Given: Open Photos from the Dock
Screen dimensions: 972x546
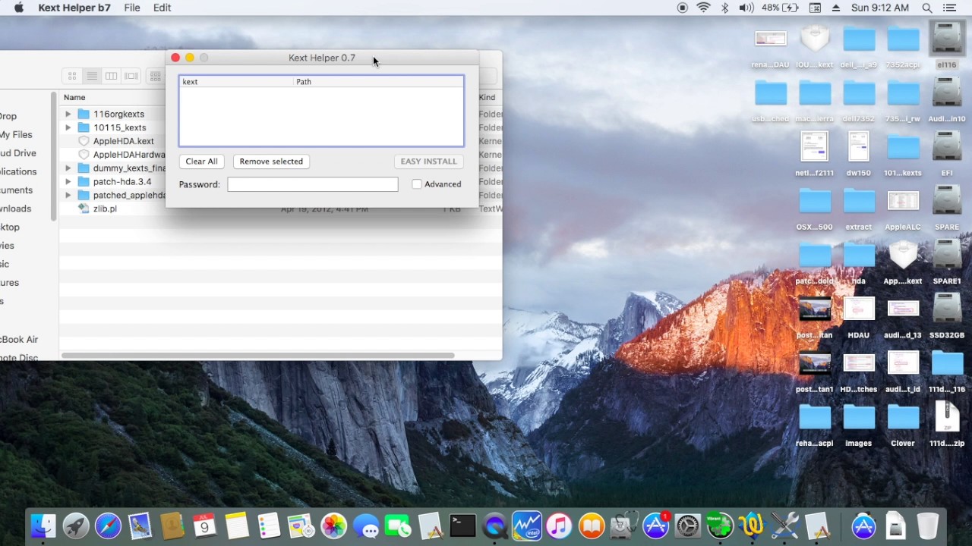Looking at the screenshot, I should point(333,526).
